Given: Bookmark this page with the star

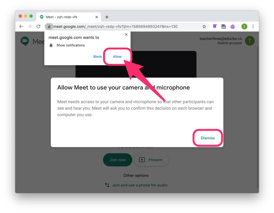Looking at the screenshot, I should click(x=204, y=26).
